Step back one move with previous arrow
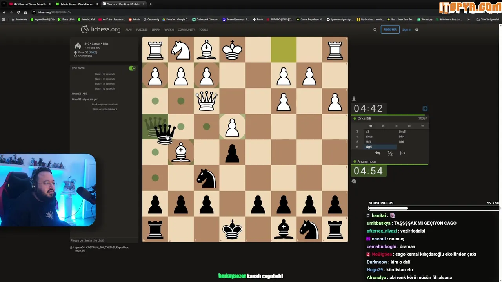The height and width of the screenshot is (282, 502). [383, 126]
